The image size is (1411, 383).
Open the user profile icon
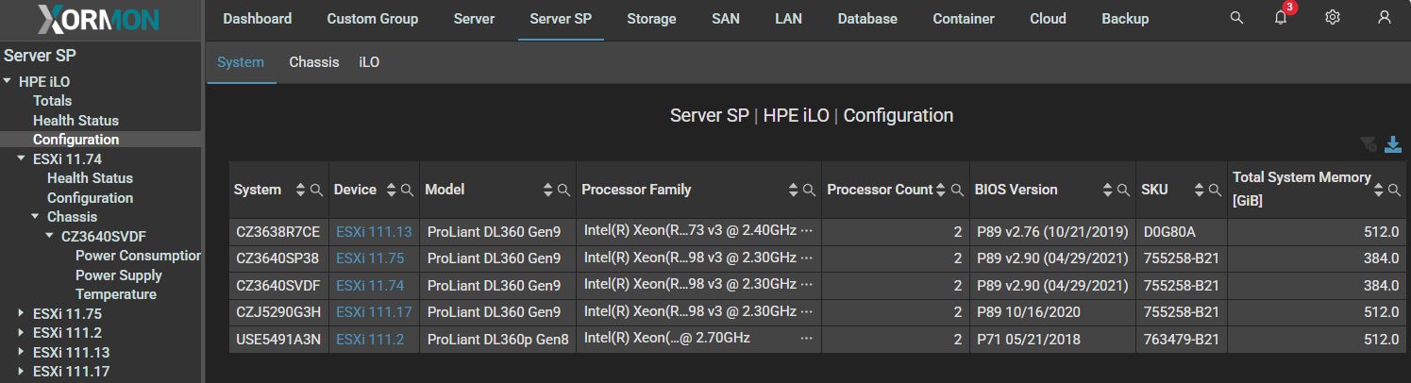tap(1385, 18)
